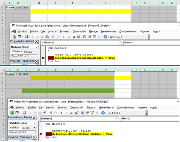Image resolution: width=180 pixels, height=142 pixels.
Task: Undo with blue arrow icon in upper VBA window
Action: click(x=53, y=37)
